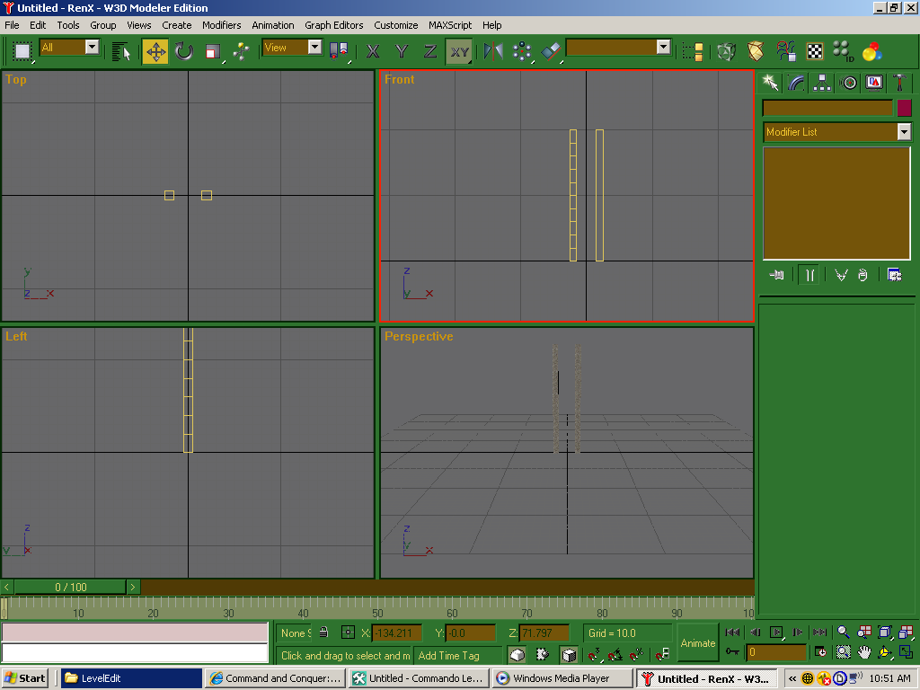Screen dimensions: 920x690
Task: Activate the Rotate tool
Action: (x=184, y=51)
